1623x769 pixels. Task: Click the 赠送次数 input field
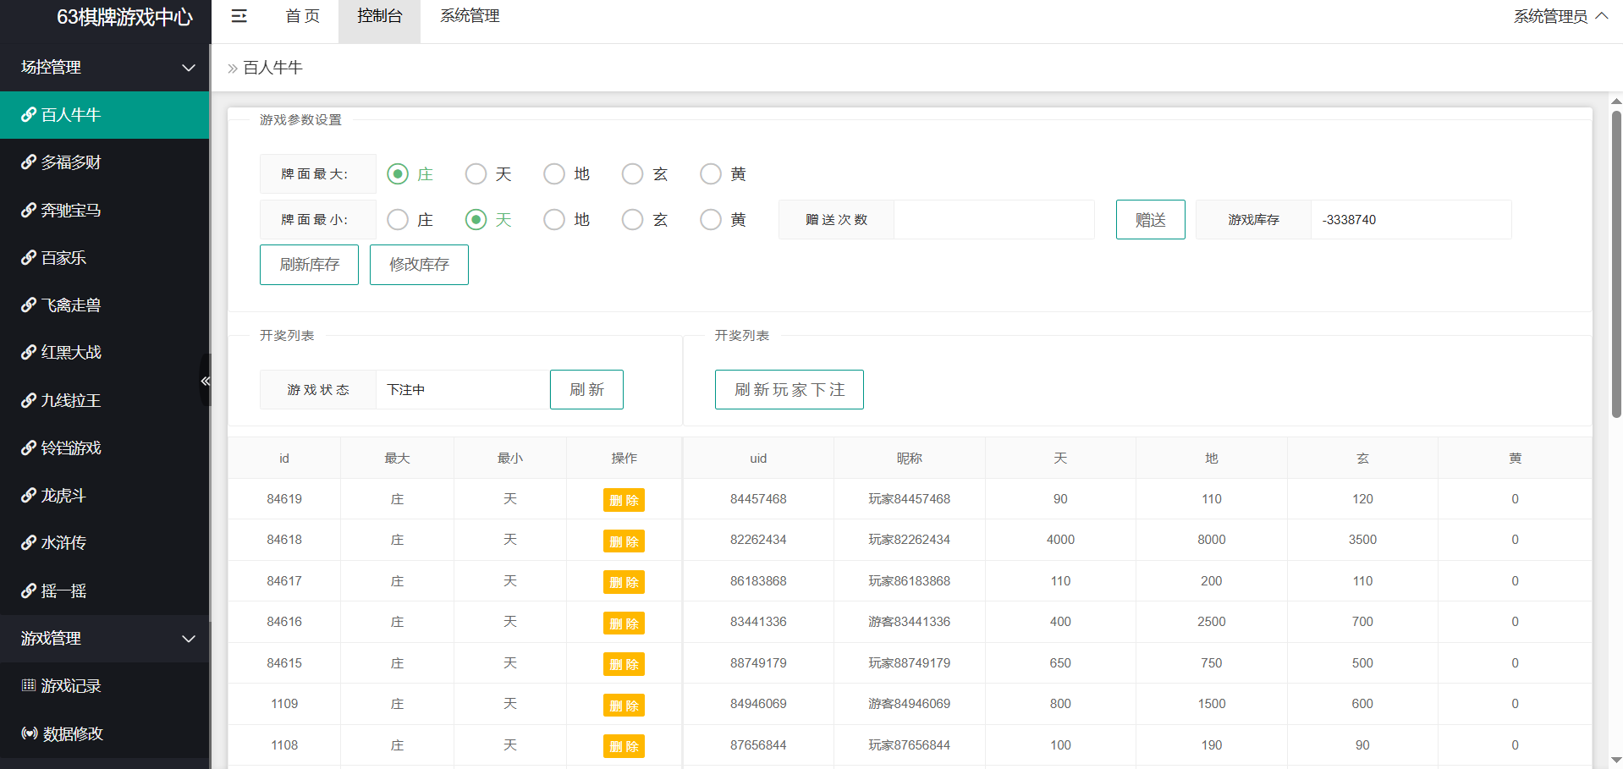pos(993,220)
